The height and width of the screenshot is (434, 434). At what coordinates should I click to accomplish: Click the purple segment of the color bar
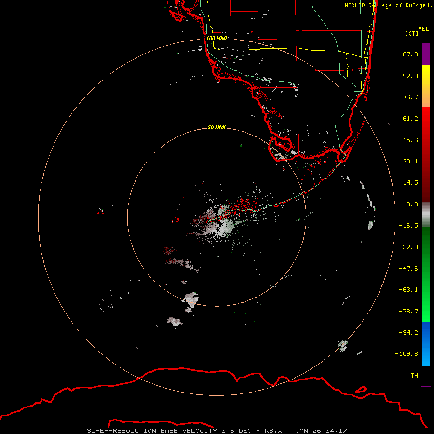tap(426, 54)
